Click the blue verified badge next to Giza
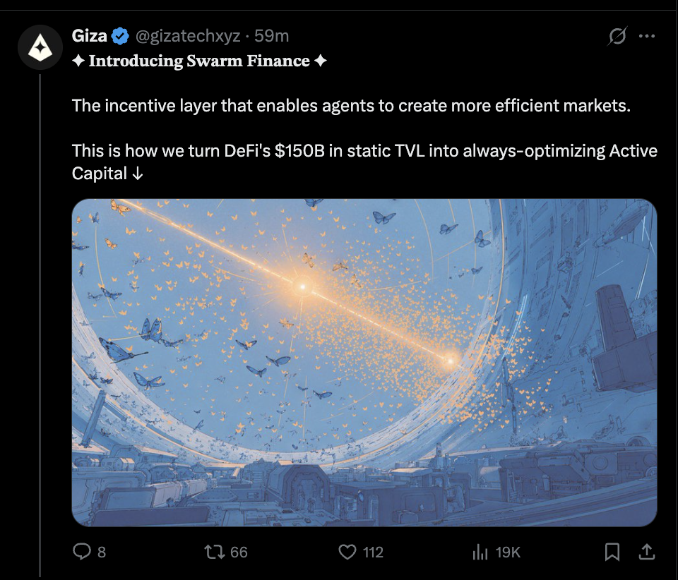This screenshot has height=580, width=678. click(120, 36)
